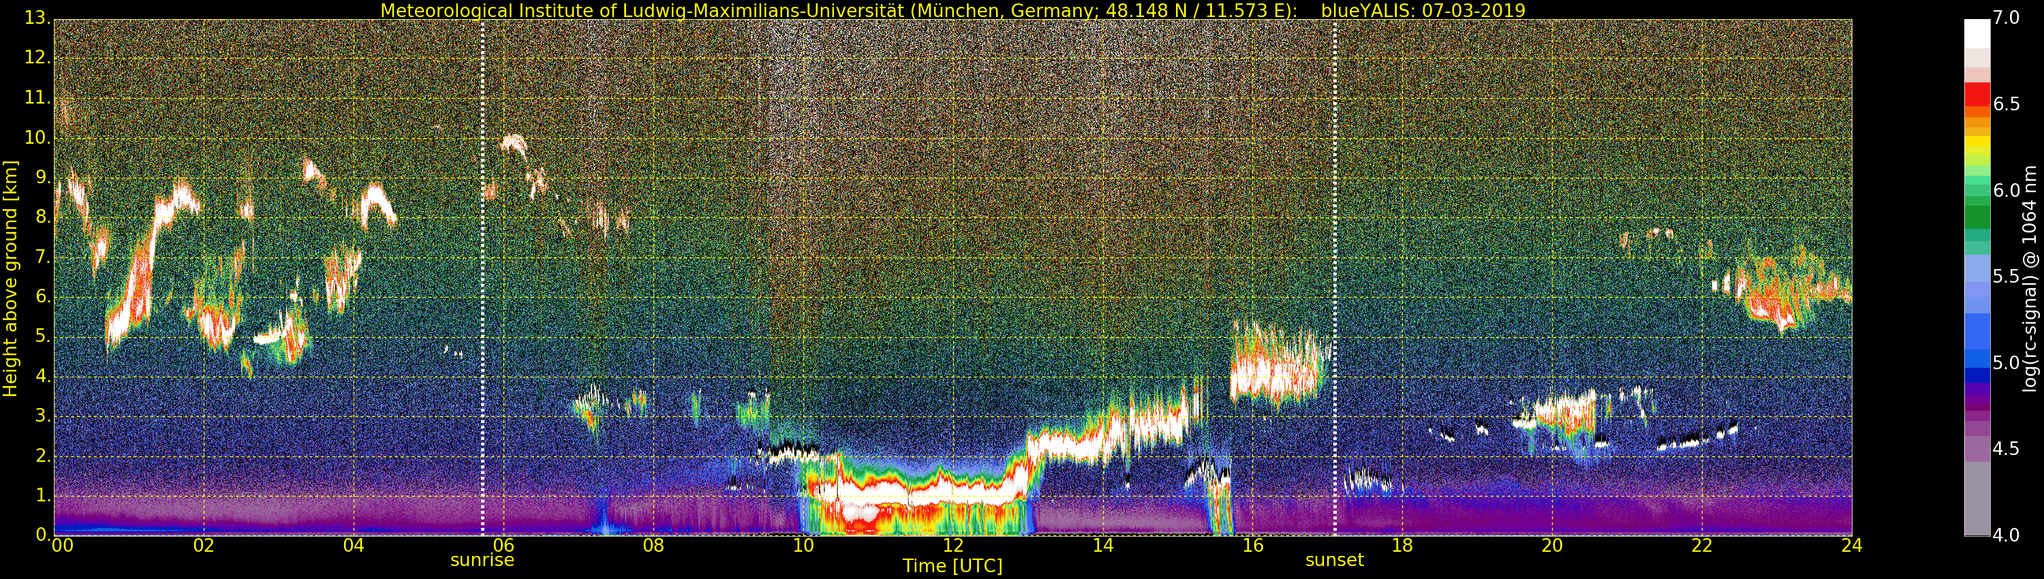Click the 20 time tick label

tap(1552, 546)
